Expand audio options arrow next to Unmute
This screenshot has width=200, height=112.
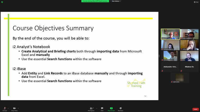click(8, 108)
